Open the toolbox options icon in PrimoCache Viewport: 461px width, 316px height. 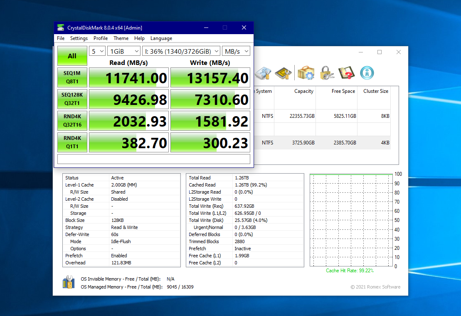(x=306, y=73)
